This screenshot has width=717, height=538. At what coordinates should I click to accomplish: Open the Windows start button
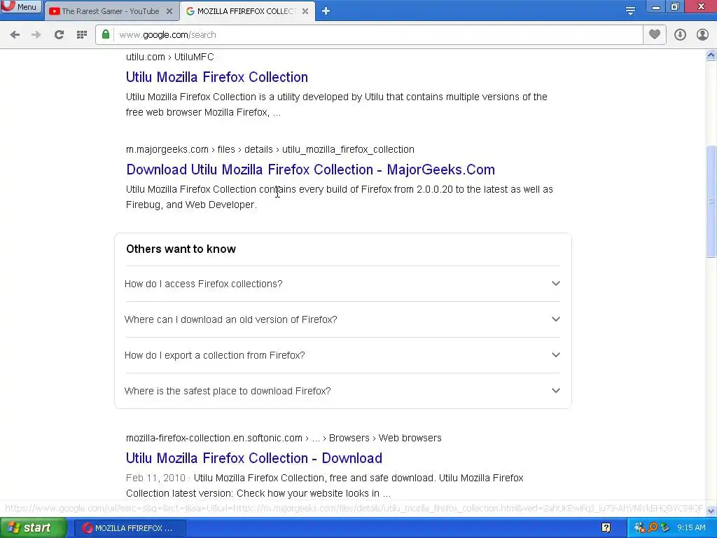point(33,528)
